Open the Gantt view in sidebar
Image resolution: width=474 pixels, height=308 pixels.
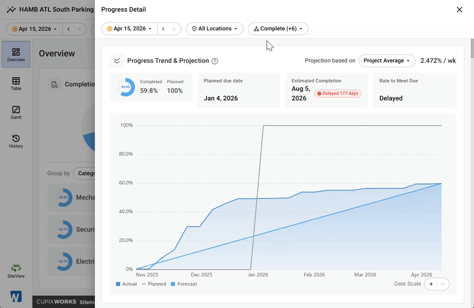[16, 113]
